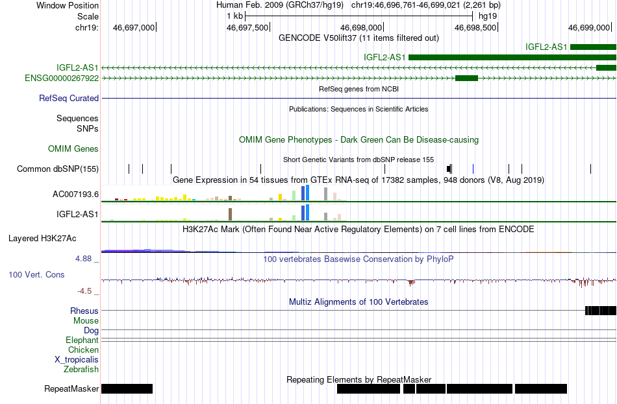Select the SNPs track label

pyautogui.click(x=88, y=128)
